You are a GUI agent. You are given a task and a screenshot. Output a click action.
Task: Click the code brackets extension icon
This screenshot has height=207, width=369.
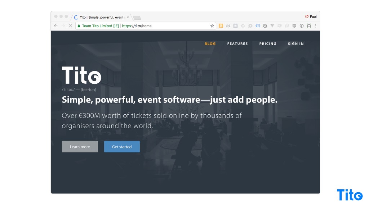(x=235, y=26)
